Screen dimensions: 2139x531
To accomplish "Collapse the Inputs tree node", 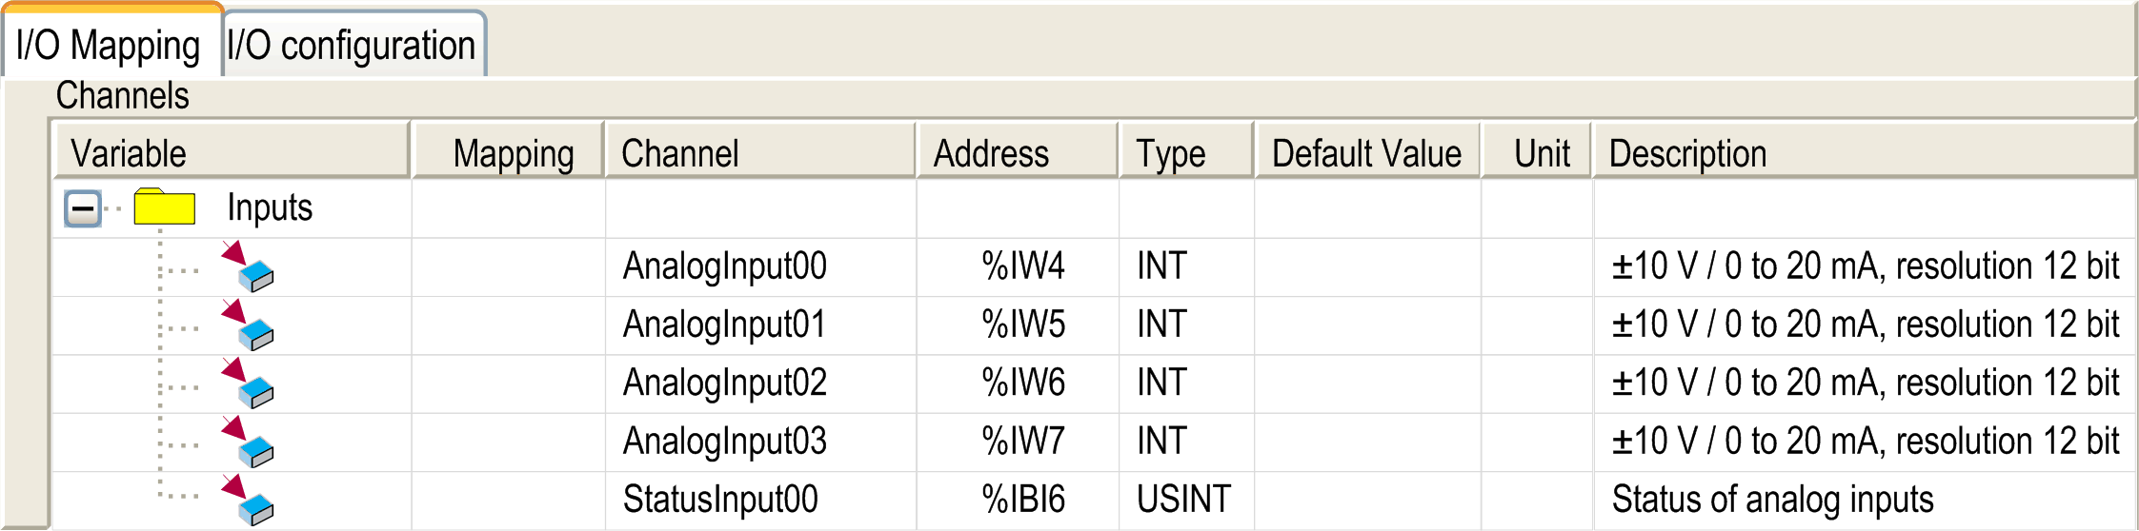I will coord(83,208).
